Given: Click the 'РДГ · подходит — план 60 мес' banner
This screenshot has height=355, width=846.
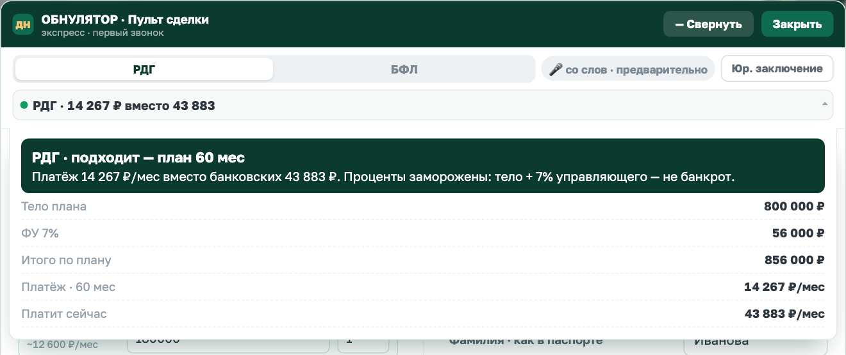Looking at the screenshot, I should [x=423, y=166].
